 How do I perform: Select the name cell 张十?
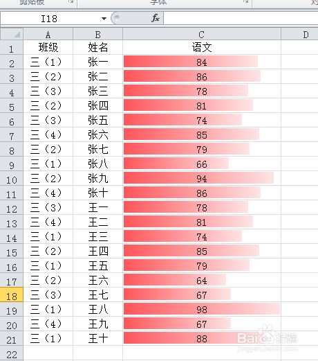(x=98, y=193)
